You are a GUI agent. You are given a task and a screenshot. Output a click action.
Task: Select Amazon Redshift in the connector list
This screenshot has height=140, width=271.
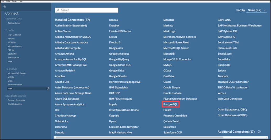point(65,71)
